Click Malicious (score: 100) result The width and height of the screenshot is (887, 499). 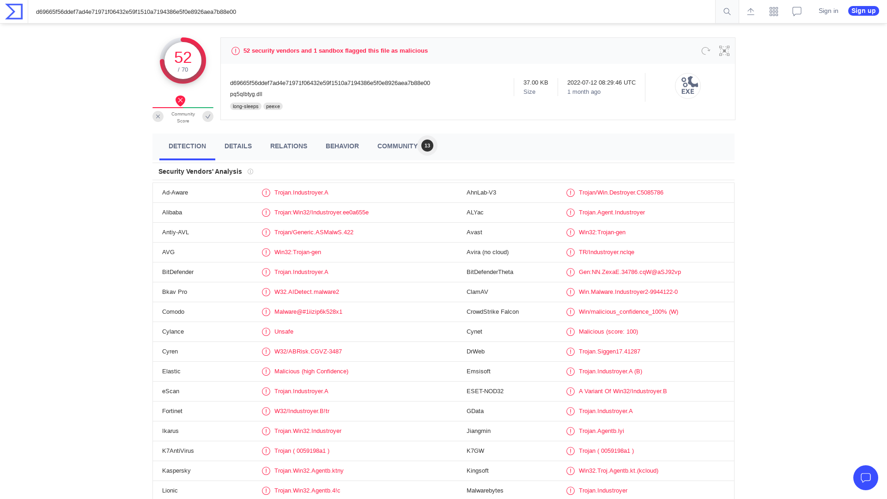click(x=608, y=332)
